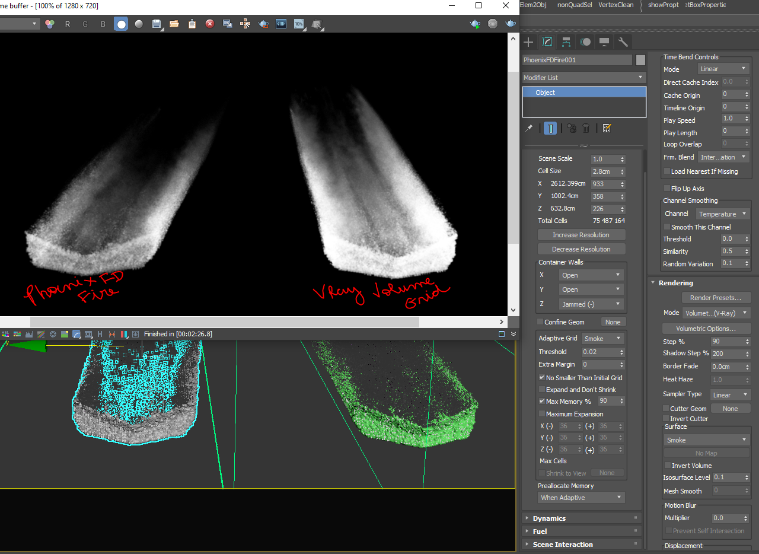This screenshot has height=554, width=759.
Task: Enable Cutter Geom checkbox
Action: (666, 409)
